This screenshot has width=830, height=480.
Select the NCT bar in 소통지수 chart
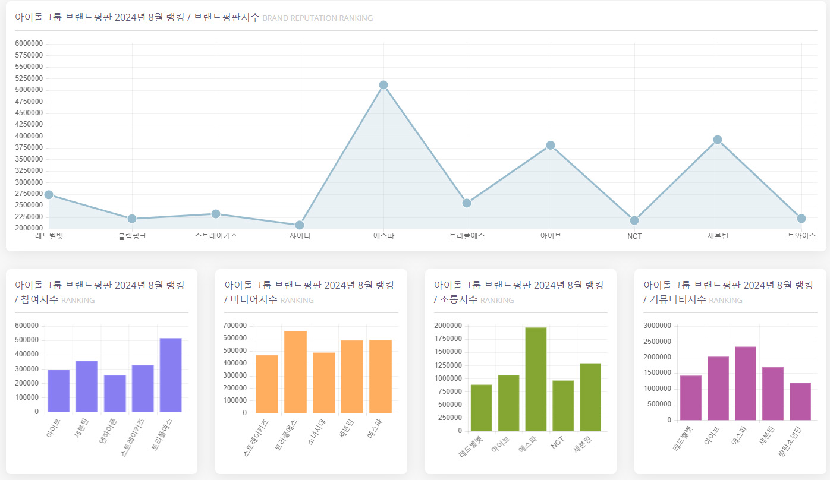click(563, 406)
